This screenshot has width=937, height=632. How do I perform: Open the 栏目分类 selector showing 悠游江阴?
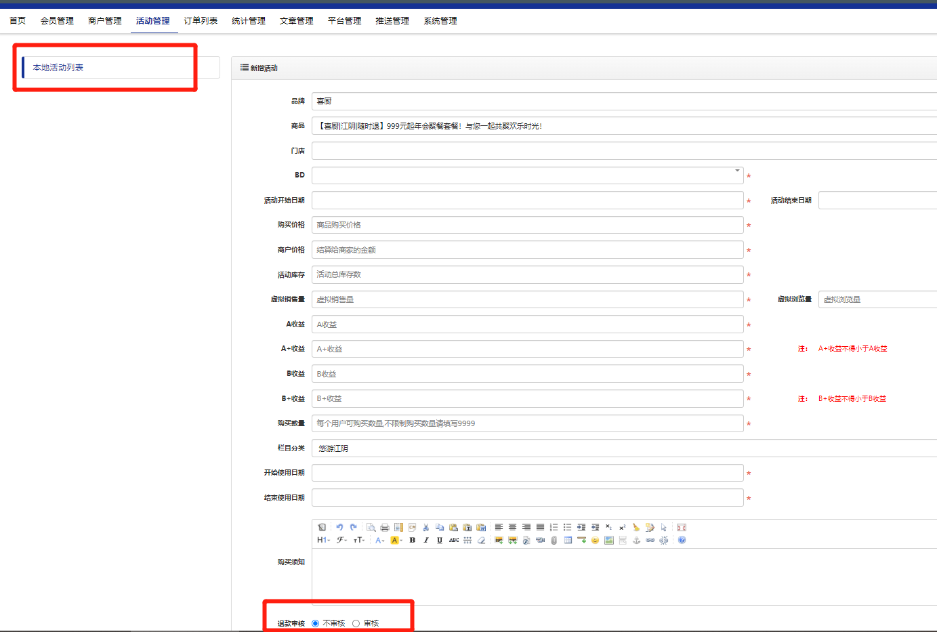(624, 448)
